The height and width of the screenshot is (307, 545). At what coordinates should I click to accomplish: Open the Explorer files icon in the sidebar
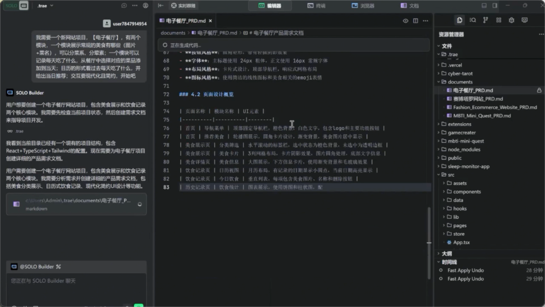(460, 20)
